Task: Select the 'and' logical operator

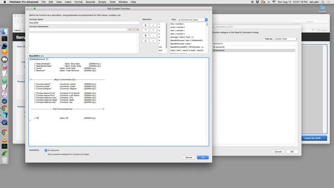Action: [160, 50]
